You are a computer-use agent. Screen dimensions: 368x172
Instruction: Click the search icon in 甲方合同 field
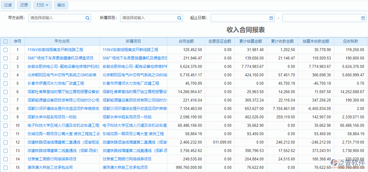(x=87, y=18)
